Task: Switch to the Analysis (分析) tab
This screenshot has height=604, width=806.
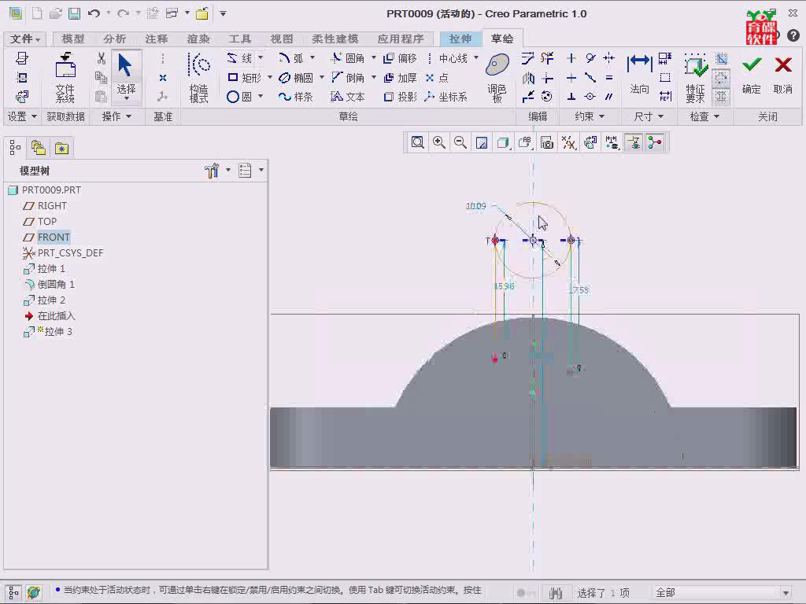Action: [114, 39]
